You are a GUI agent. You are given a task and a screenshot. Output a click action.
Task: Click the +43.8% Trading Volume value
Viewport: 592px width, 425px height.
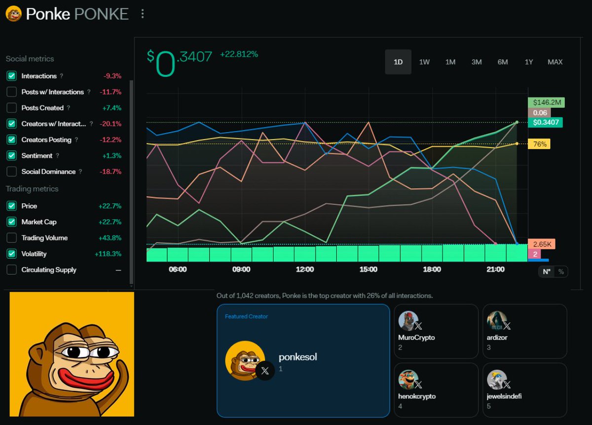click(x=110, y=238)
